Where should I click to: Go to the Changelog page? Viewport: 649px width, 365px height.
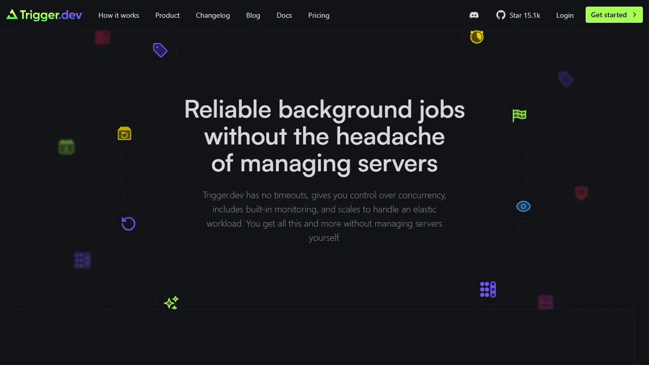coord(213,15)
